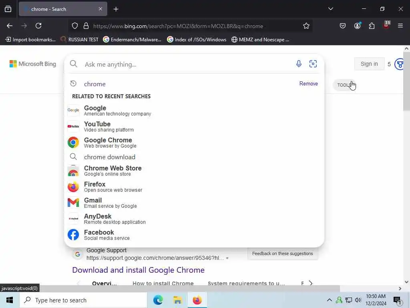Screen dimensions: 410x308
Task: Choose Google suggestion entry
Action: tap(194, 111)
